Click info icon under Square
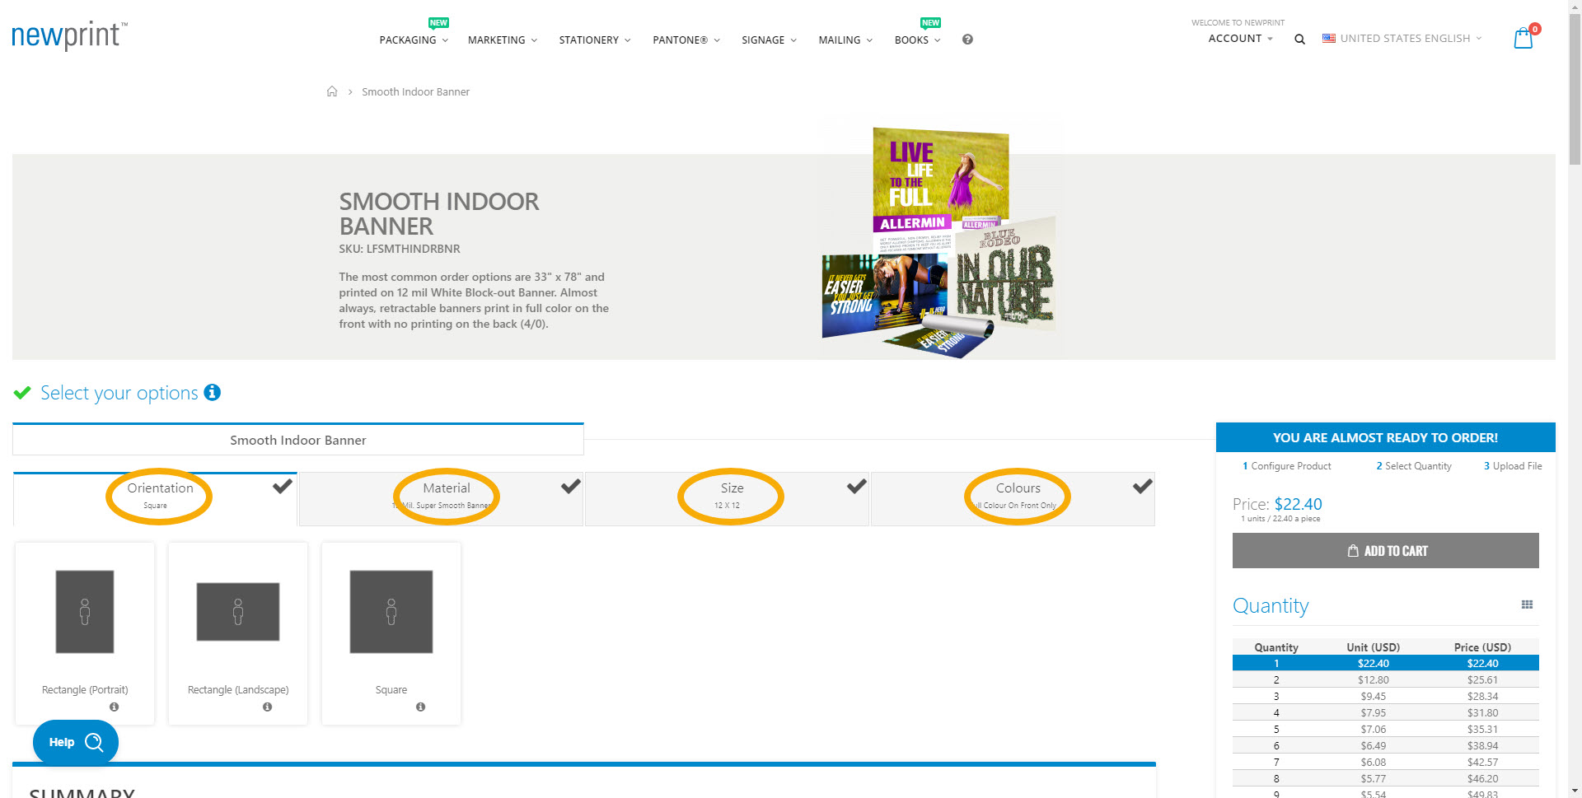This screenshot has height=798, width=1582. coord(420,707)
